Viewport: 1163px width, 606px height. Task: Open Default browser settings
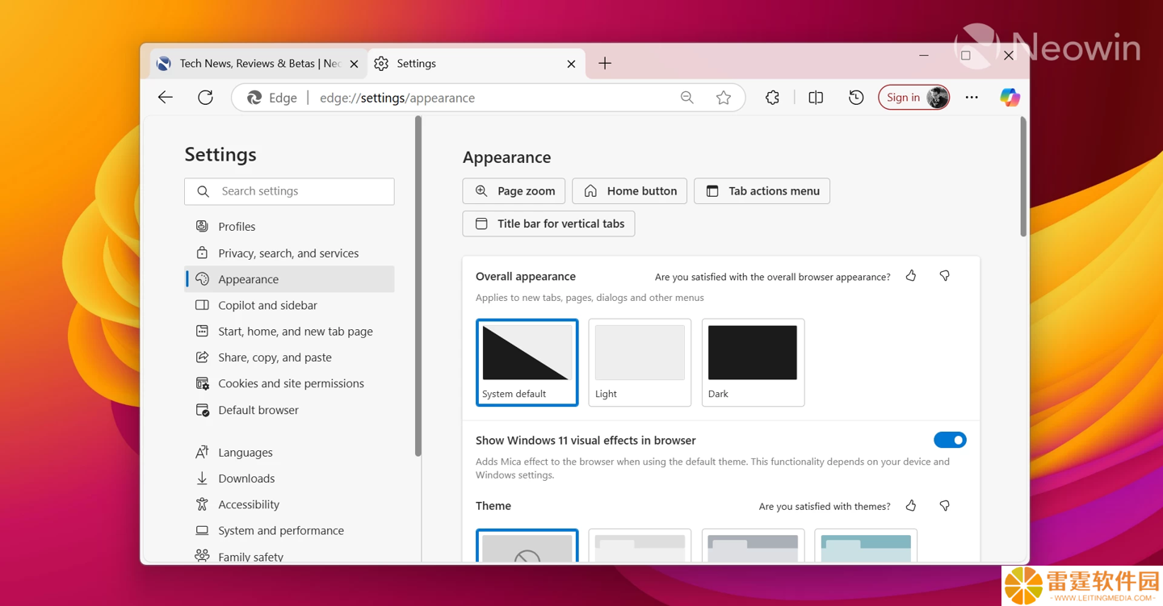click(289, 410)
